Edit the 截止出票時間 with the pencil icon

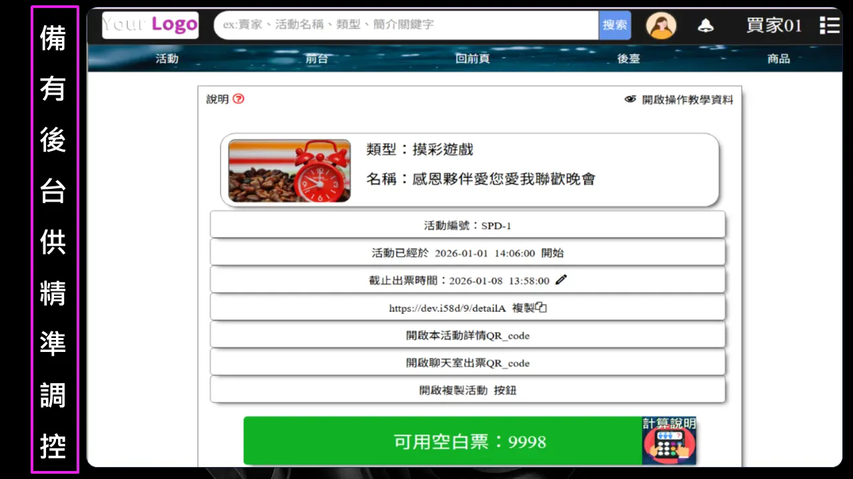[x=561, y=279]
